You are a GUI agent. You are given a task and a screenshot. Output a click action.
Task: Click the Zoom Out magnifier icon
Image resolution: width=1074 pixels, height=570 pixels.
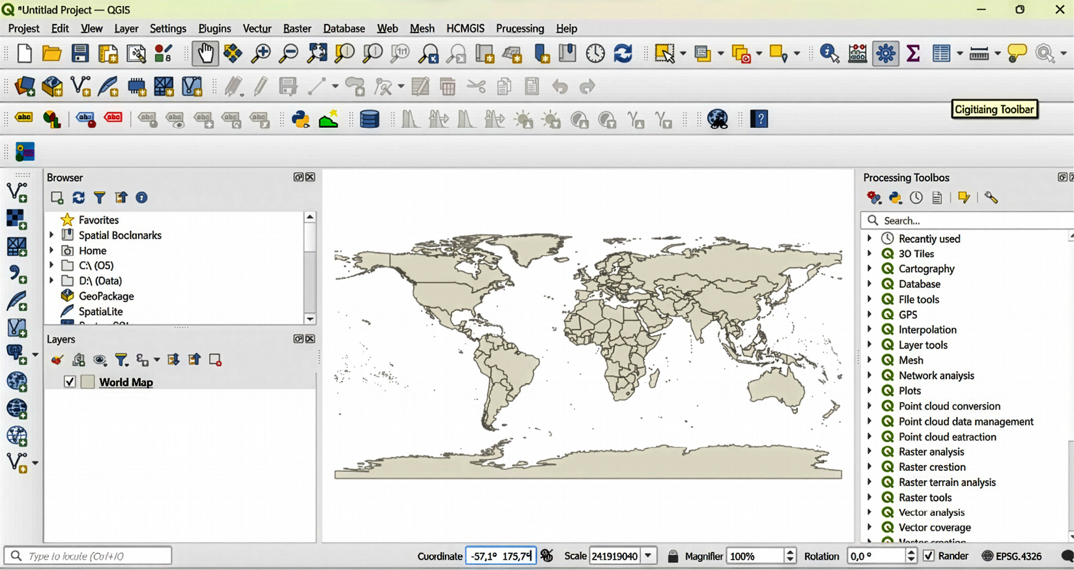[289, 53]
